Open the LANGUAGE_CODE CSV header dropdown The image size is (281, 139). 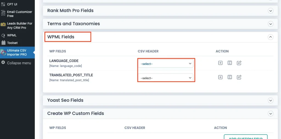[166, 64]
